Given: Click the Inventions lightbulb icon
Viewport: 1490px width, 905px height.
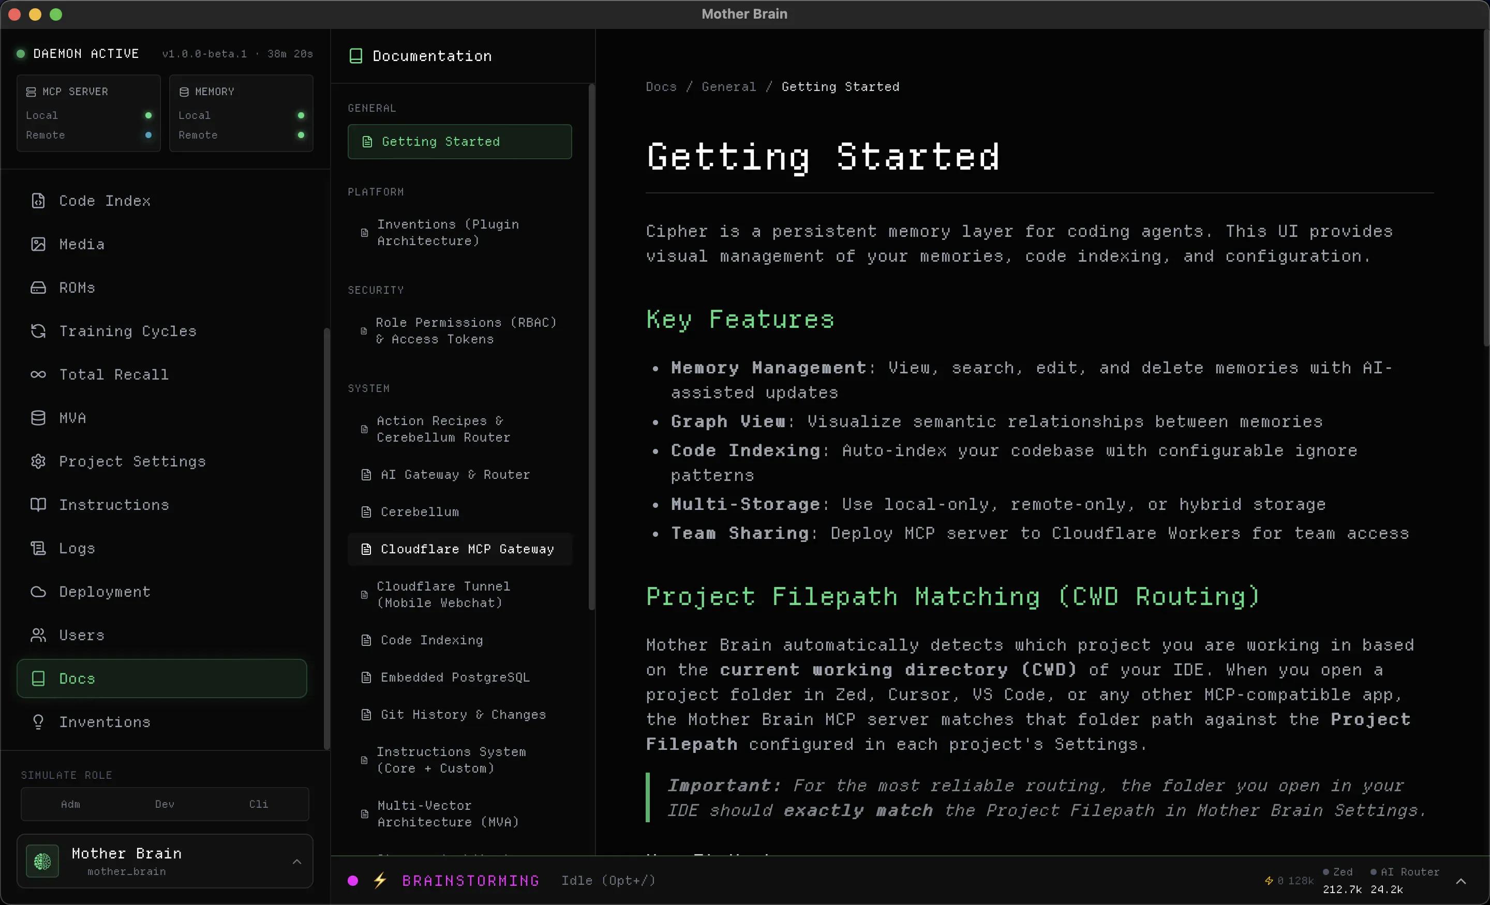Looking at the screenshot, I should pos(38,722).
